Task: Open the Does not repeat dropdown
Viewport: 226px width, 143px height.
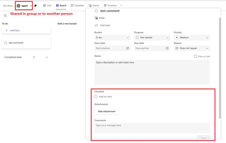Action: tap(192, 48)
